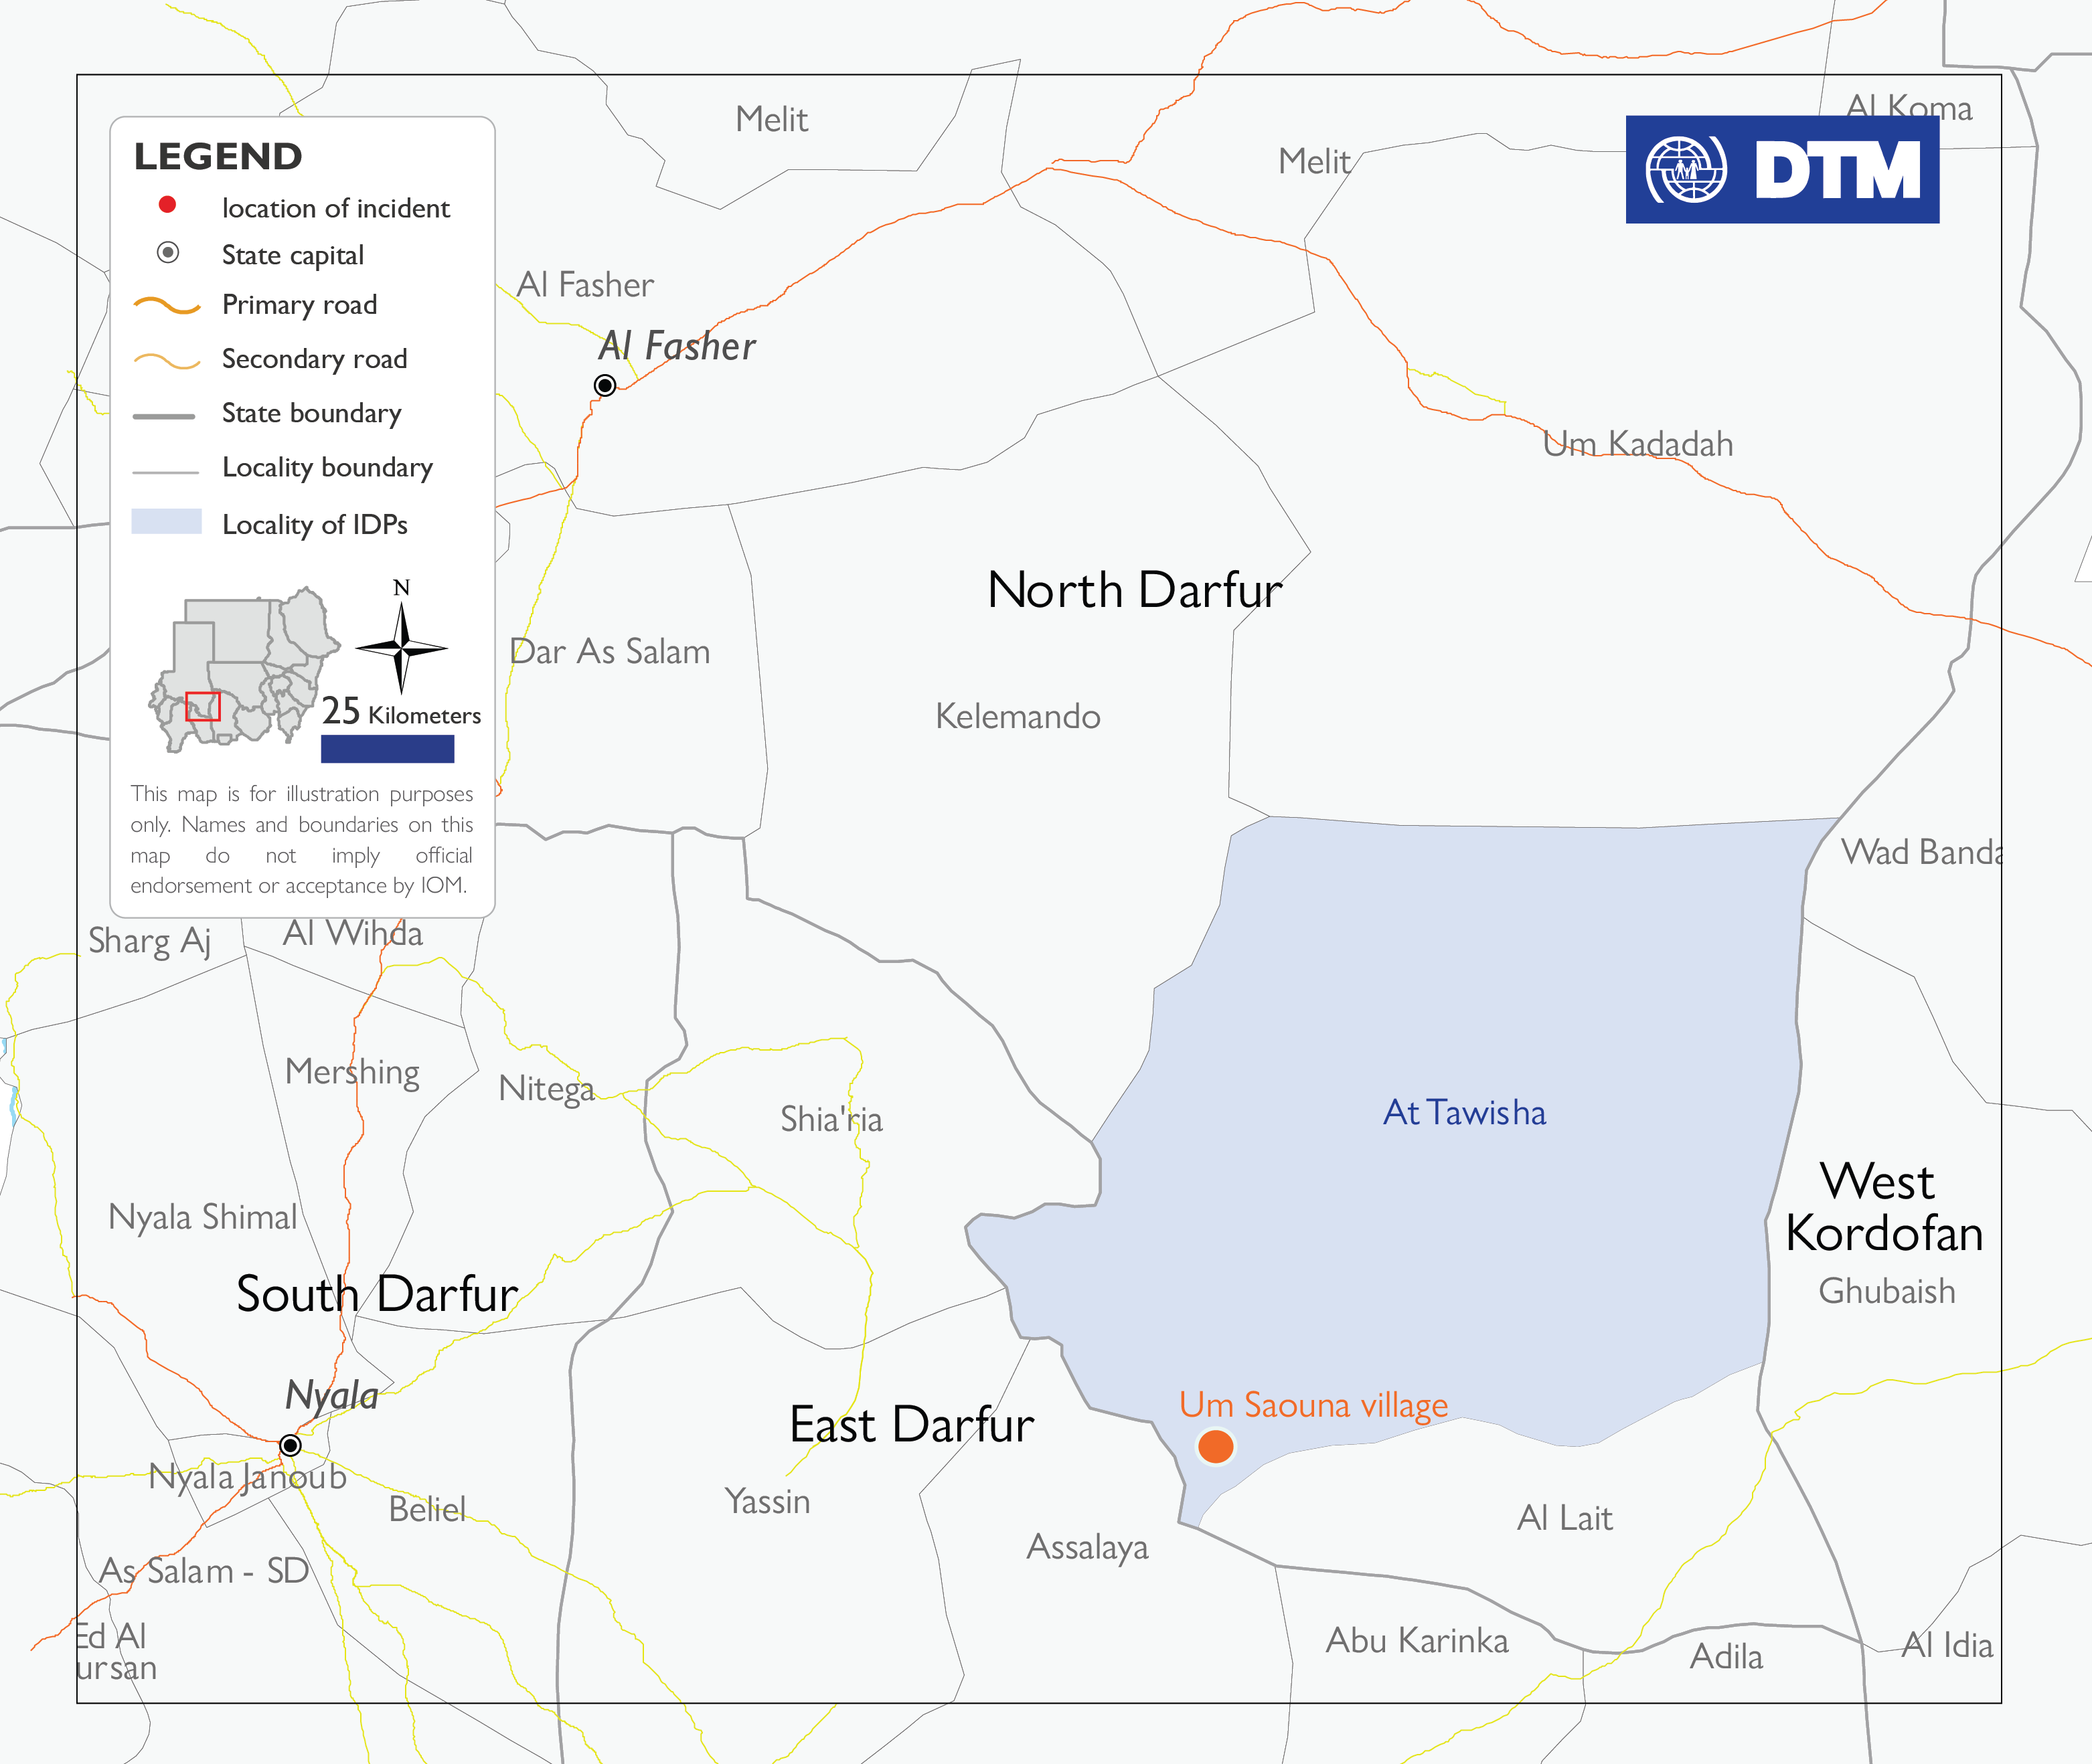This screenshot has width=2092, height=1764.
Task: Click the At Tawisha locality label
Action: [1463, 1112]
